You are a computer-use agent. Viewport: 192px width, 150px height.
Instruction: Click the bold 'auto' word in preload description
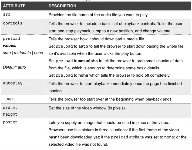[x=83, y=47]
